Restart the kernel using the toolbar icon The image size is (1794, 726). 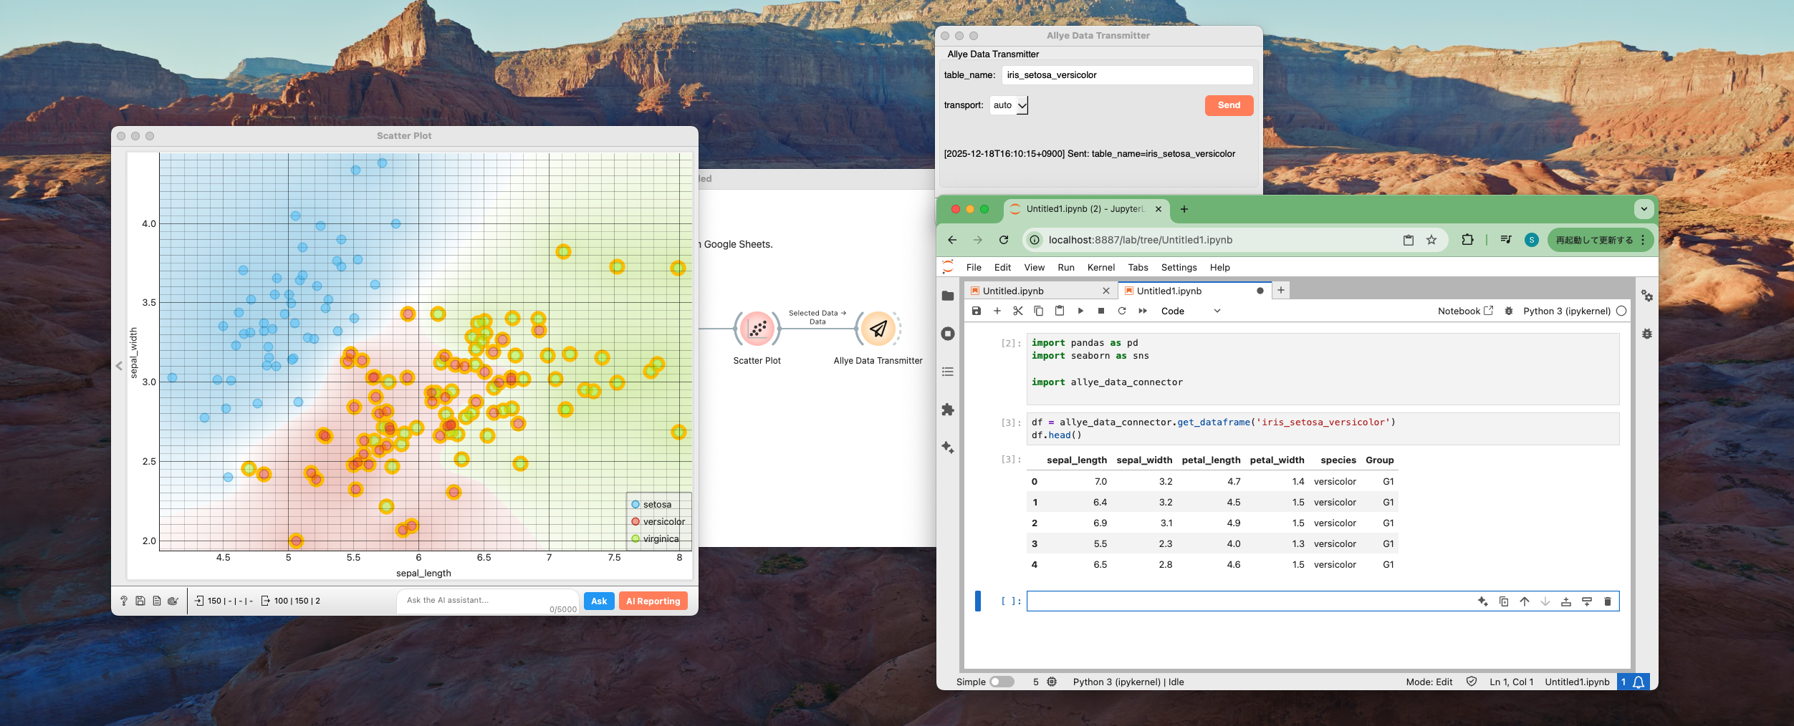click(x=1122, y=311)
